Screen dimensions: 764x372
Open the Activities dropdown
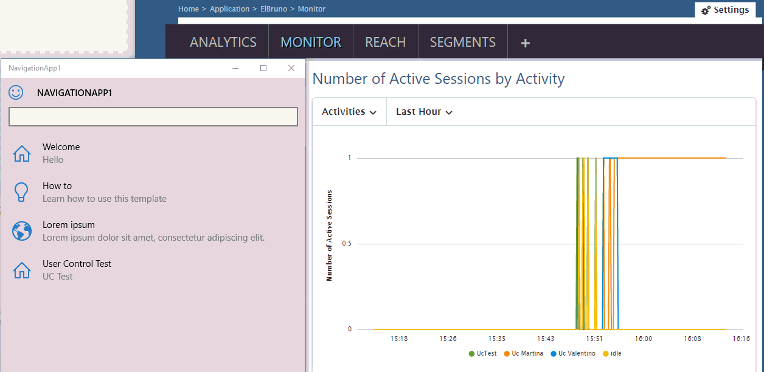[x=349, y=112]
